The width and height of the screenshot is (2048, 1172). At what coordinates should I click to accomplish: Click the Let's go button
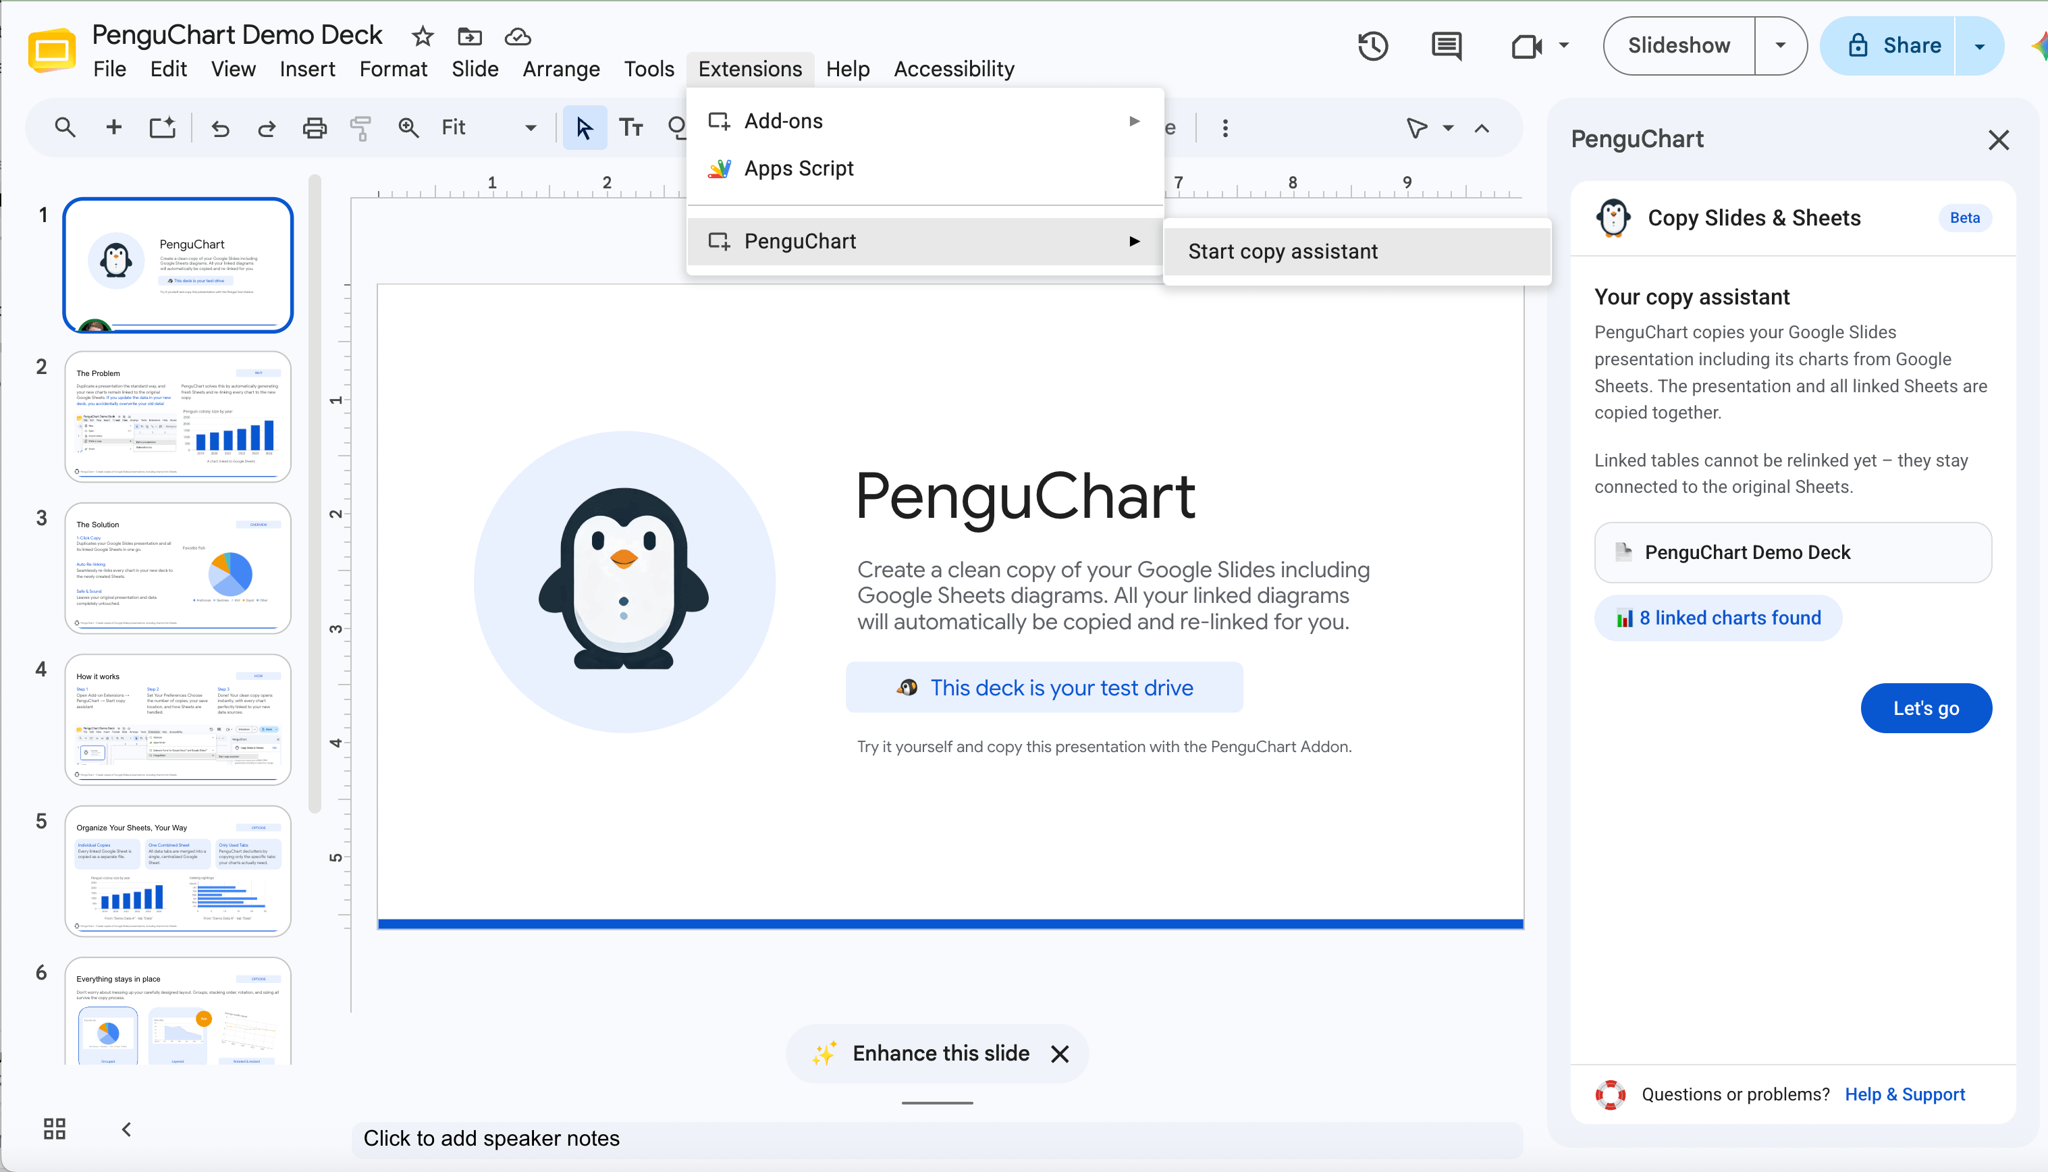coord(1926,708)
